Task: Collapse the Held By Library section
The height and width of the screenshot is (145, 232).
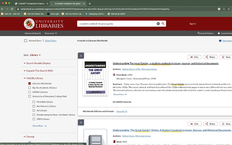Action: 25,78
